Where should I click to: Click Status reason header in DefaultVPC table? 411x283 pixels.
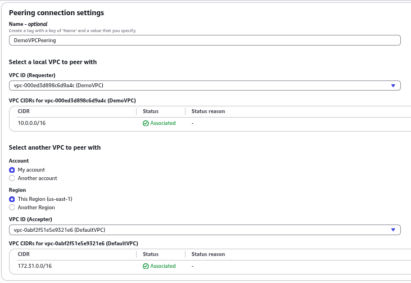208,254
